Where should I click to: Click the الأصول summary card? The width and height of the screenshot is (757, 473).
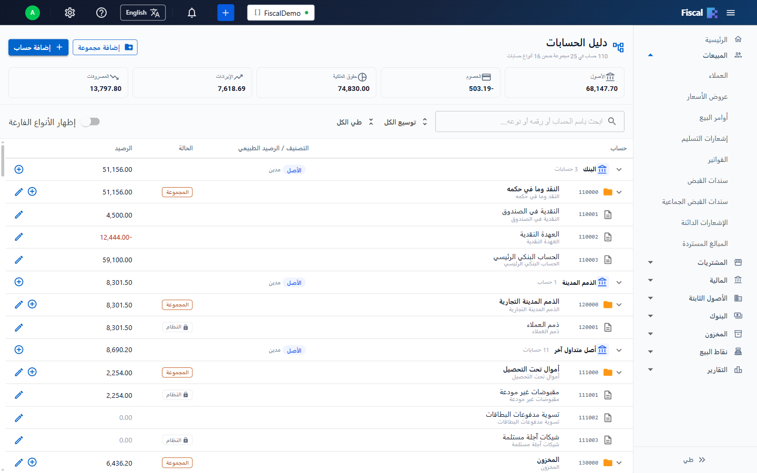coord(565,83)
